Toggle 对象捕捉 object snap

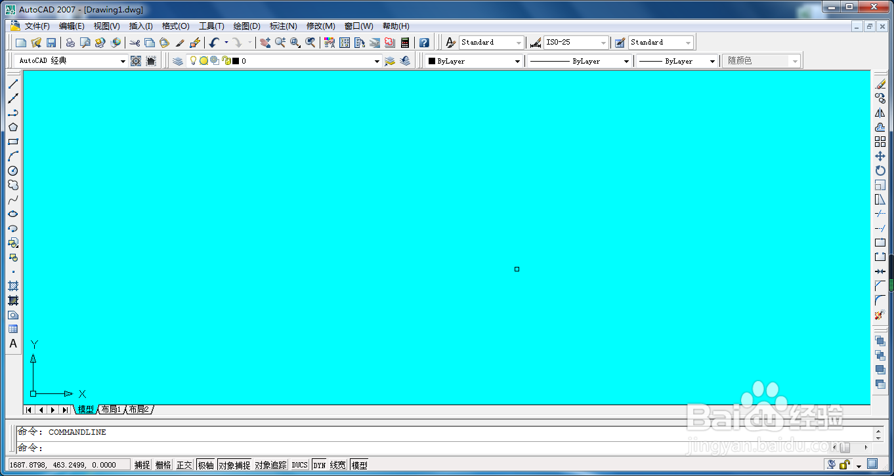coord(234,465)
